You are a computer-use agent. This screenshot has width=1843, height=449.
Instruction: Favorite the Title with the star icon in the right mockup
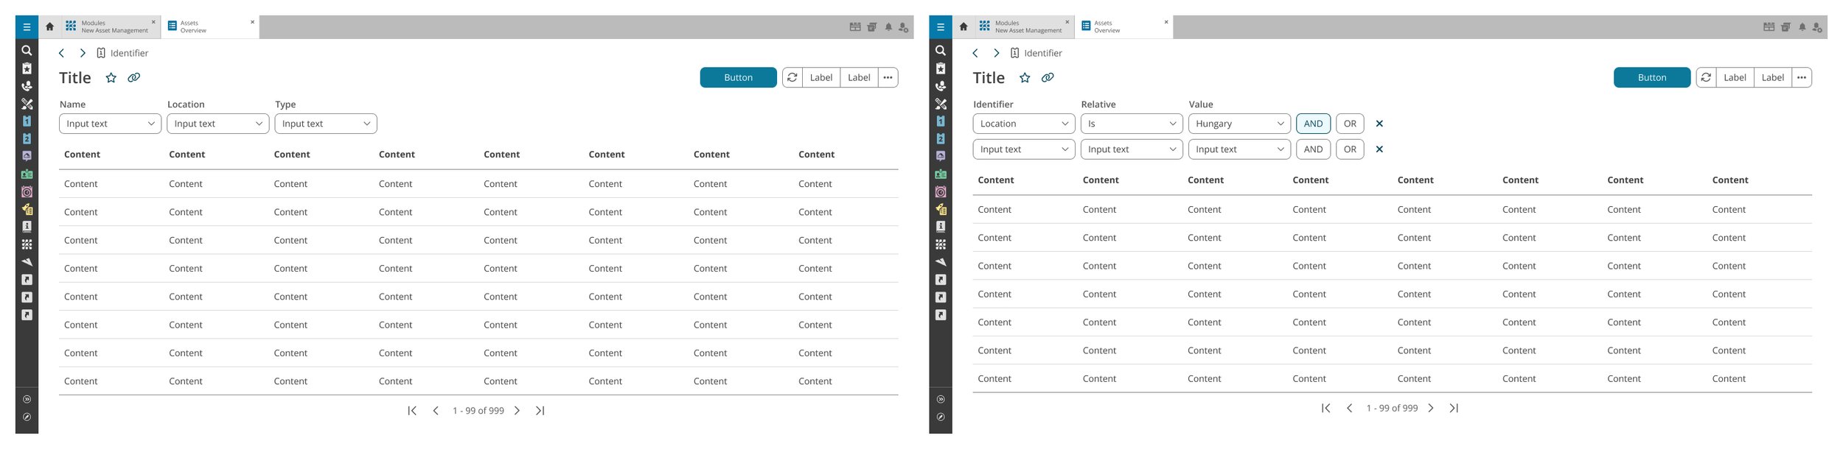1025,77
